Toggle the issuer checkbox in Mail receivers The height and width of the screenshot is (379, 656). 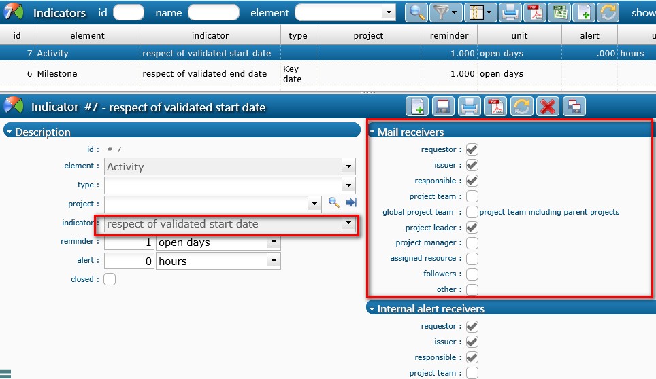point(472,165)
